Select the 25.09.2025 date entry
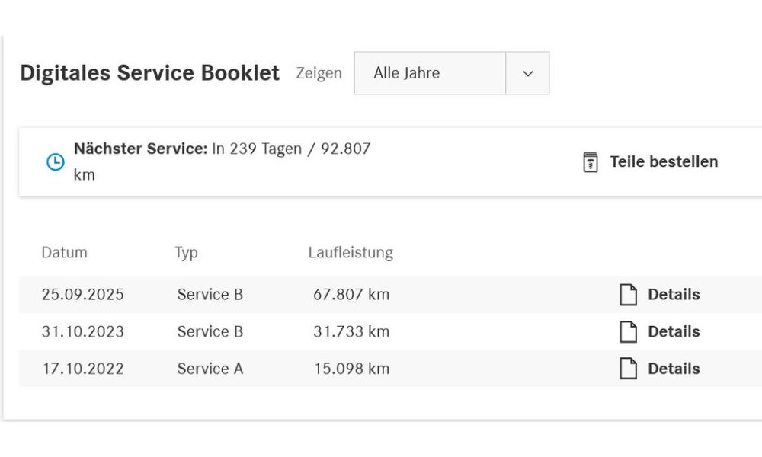The height and width of the screenshot is (457, 762). [x=82, y=295]
